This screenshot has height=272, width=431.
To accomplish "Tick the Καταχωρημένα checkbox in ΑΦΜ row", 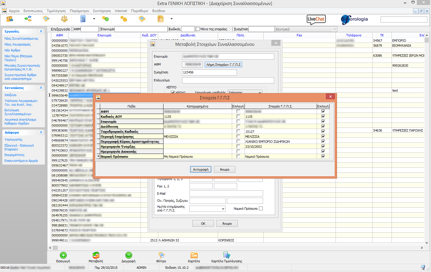I will click(238, 112).
